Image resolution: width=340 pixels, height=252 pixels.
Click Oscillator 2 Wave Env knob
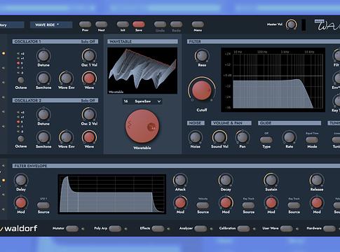67,137
